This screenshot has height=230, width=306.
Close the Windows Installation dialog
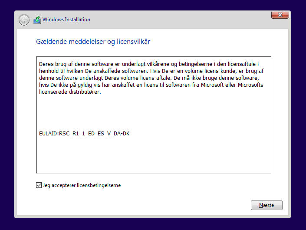pyautogui.click(x=280, y=15)
